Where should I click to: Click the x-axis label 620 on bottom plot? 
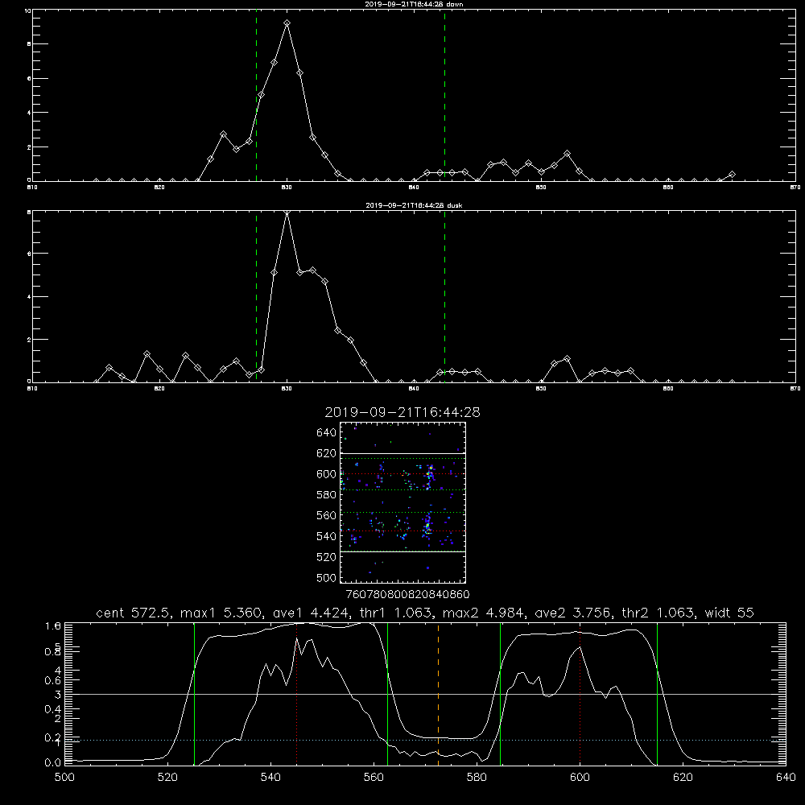pos(683,778)
